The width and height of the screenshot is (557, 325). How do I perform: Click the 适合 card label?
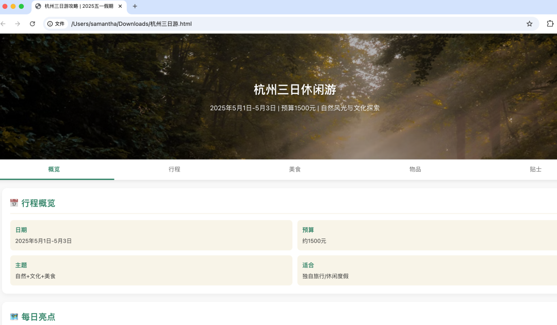[x=308, y=265]
